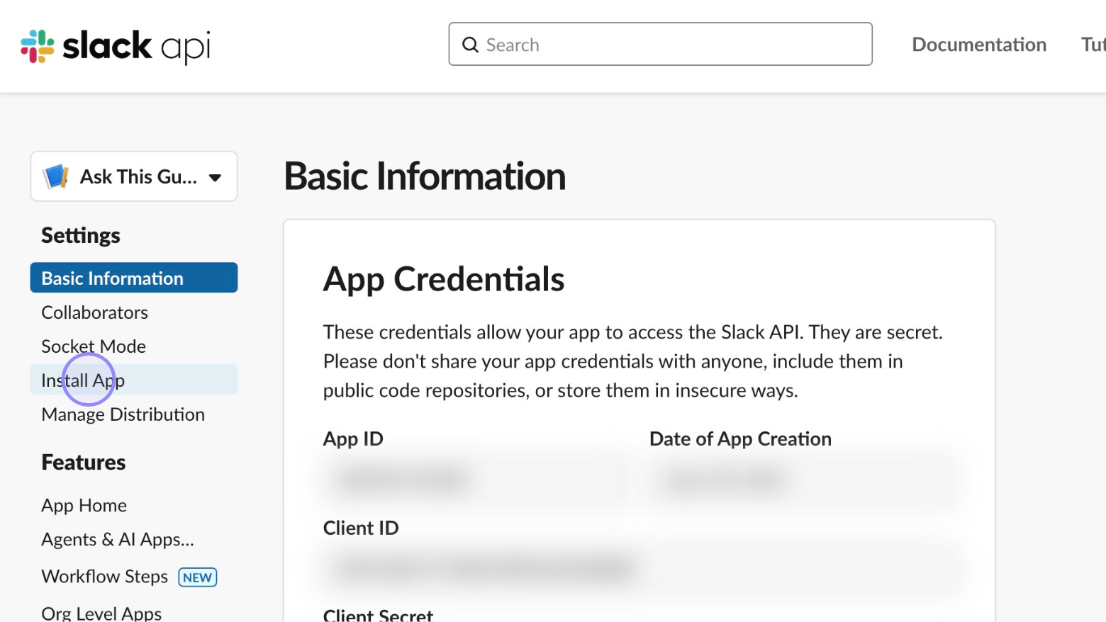
Task: Click the Slack logo icon
Action: tap(37, 46)
